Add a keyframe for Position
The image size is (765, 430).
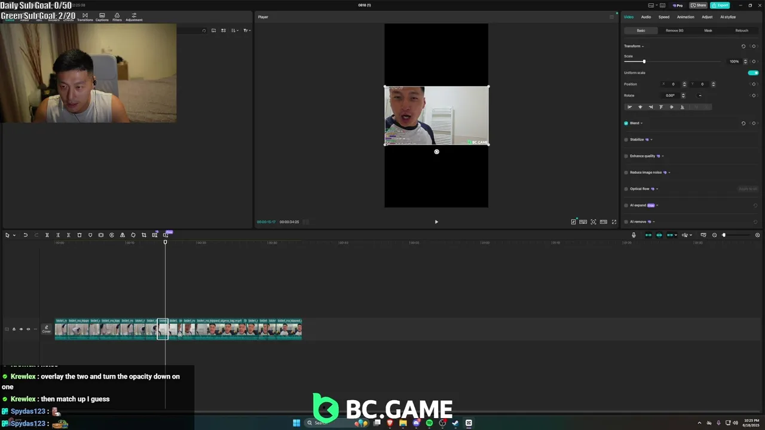click(754, 84)
